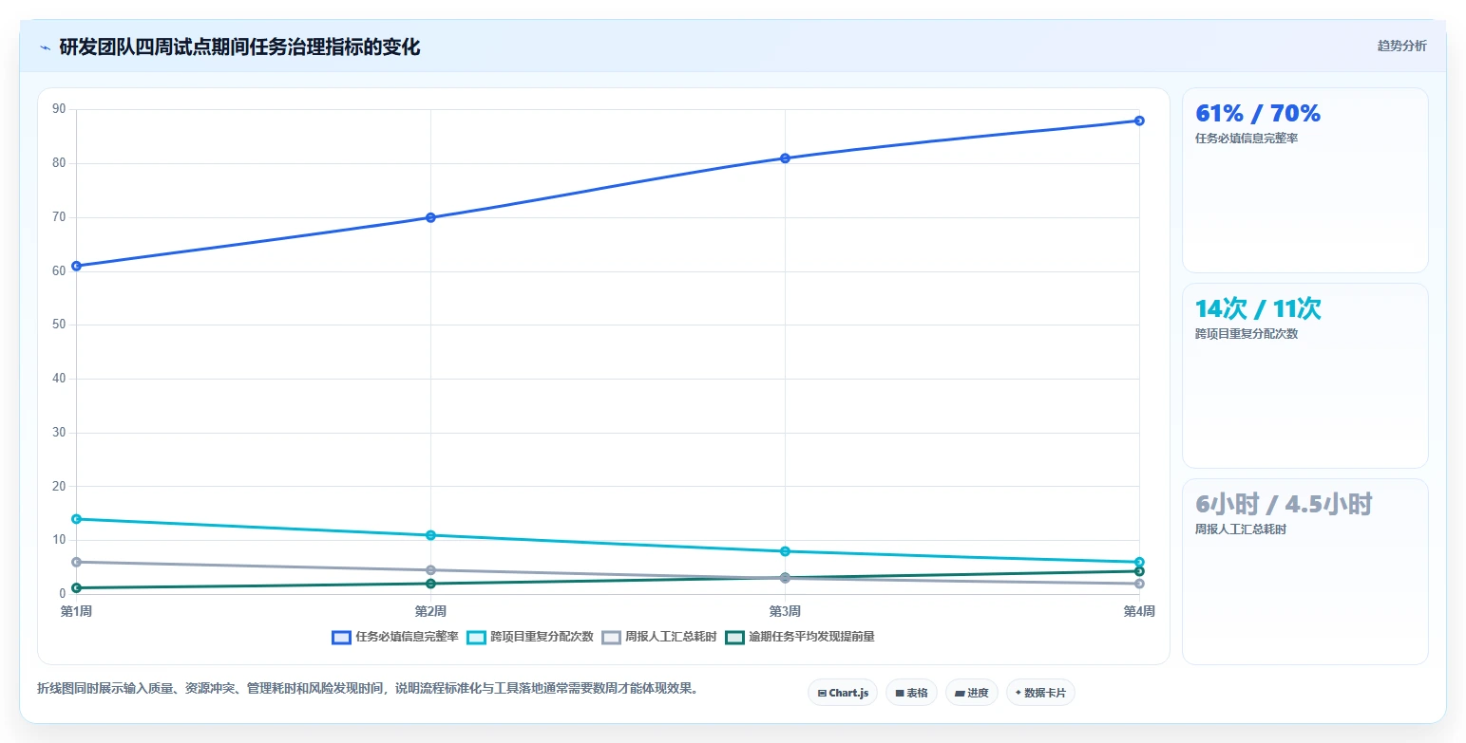Click the icon inside the 表格 tag

pos(899,694)
